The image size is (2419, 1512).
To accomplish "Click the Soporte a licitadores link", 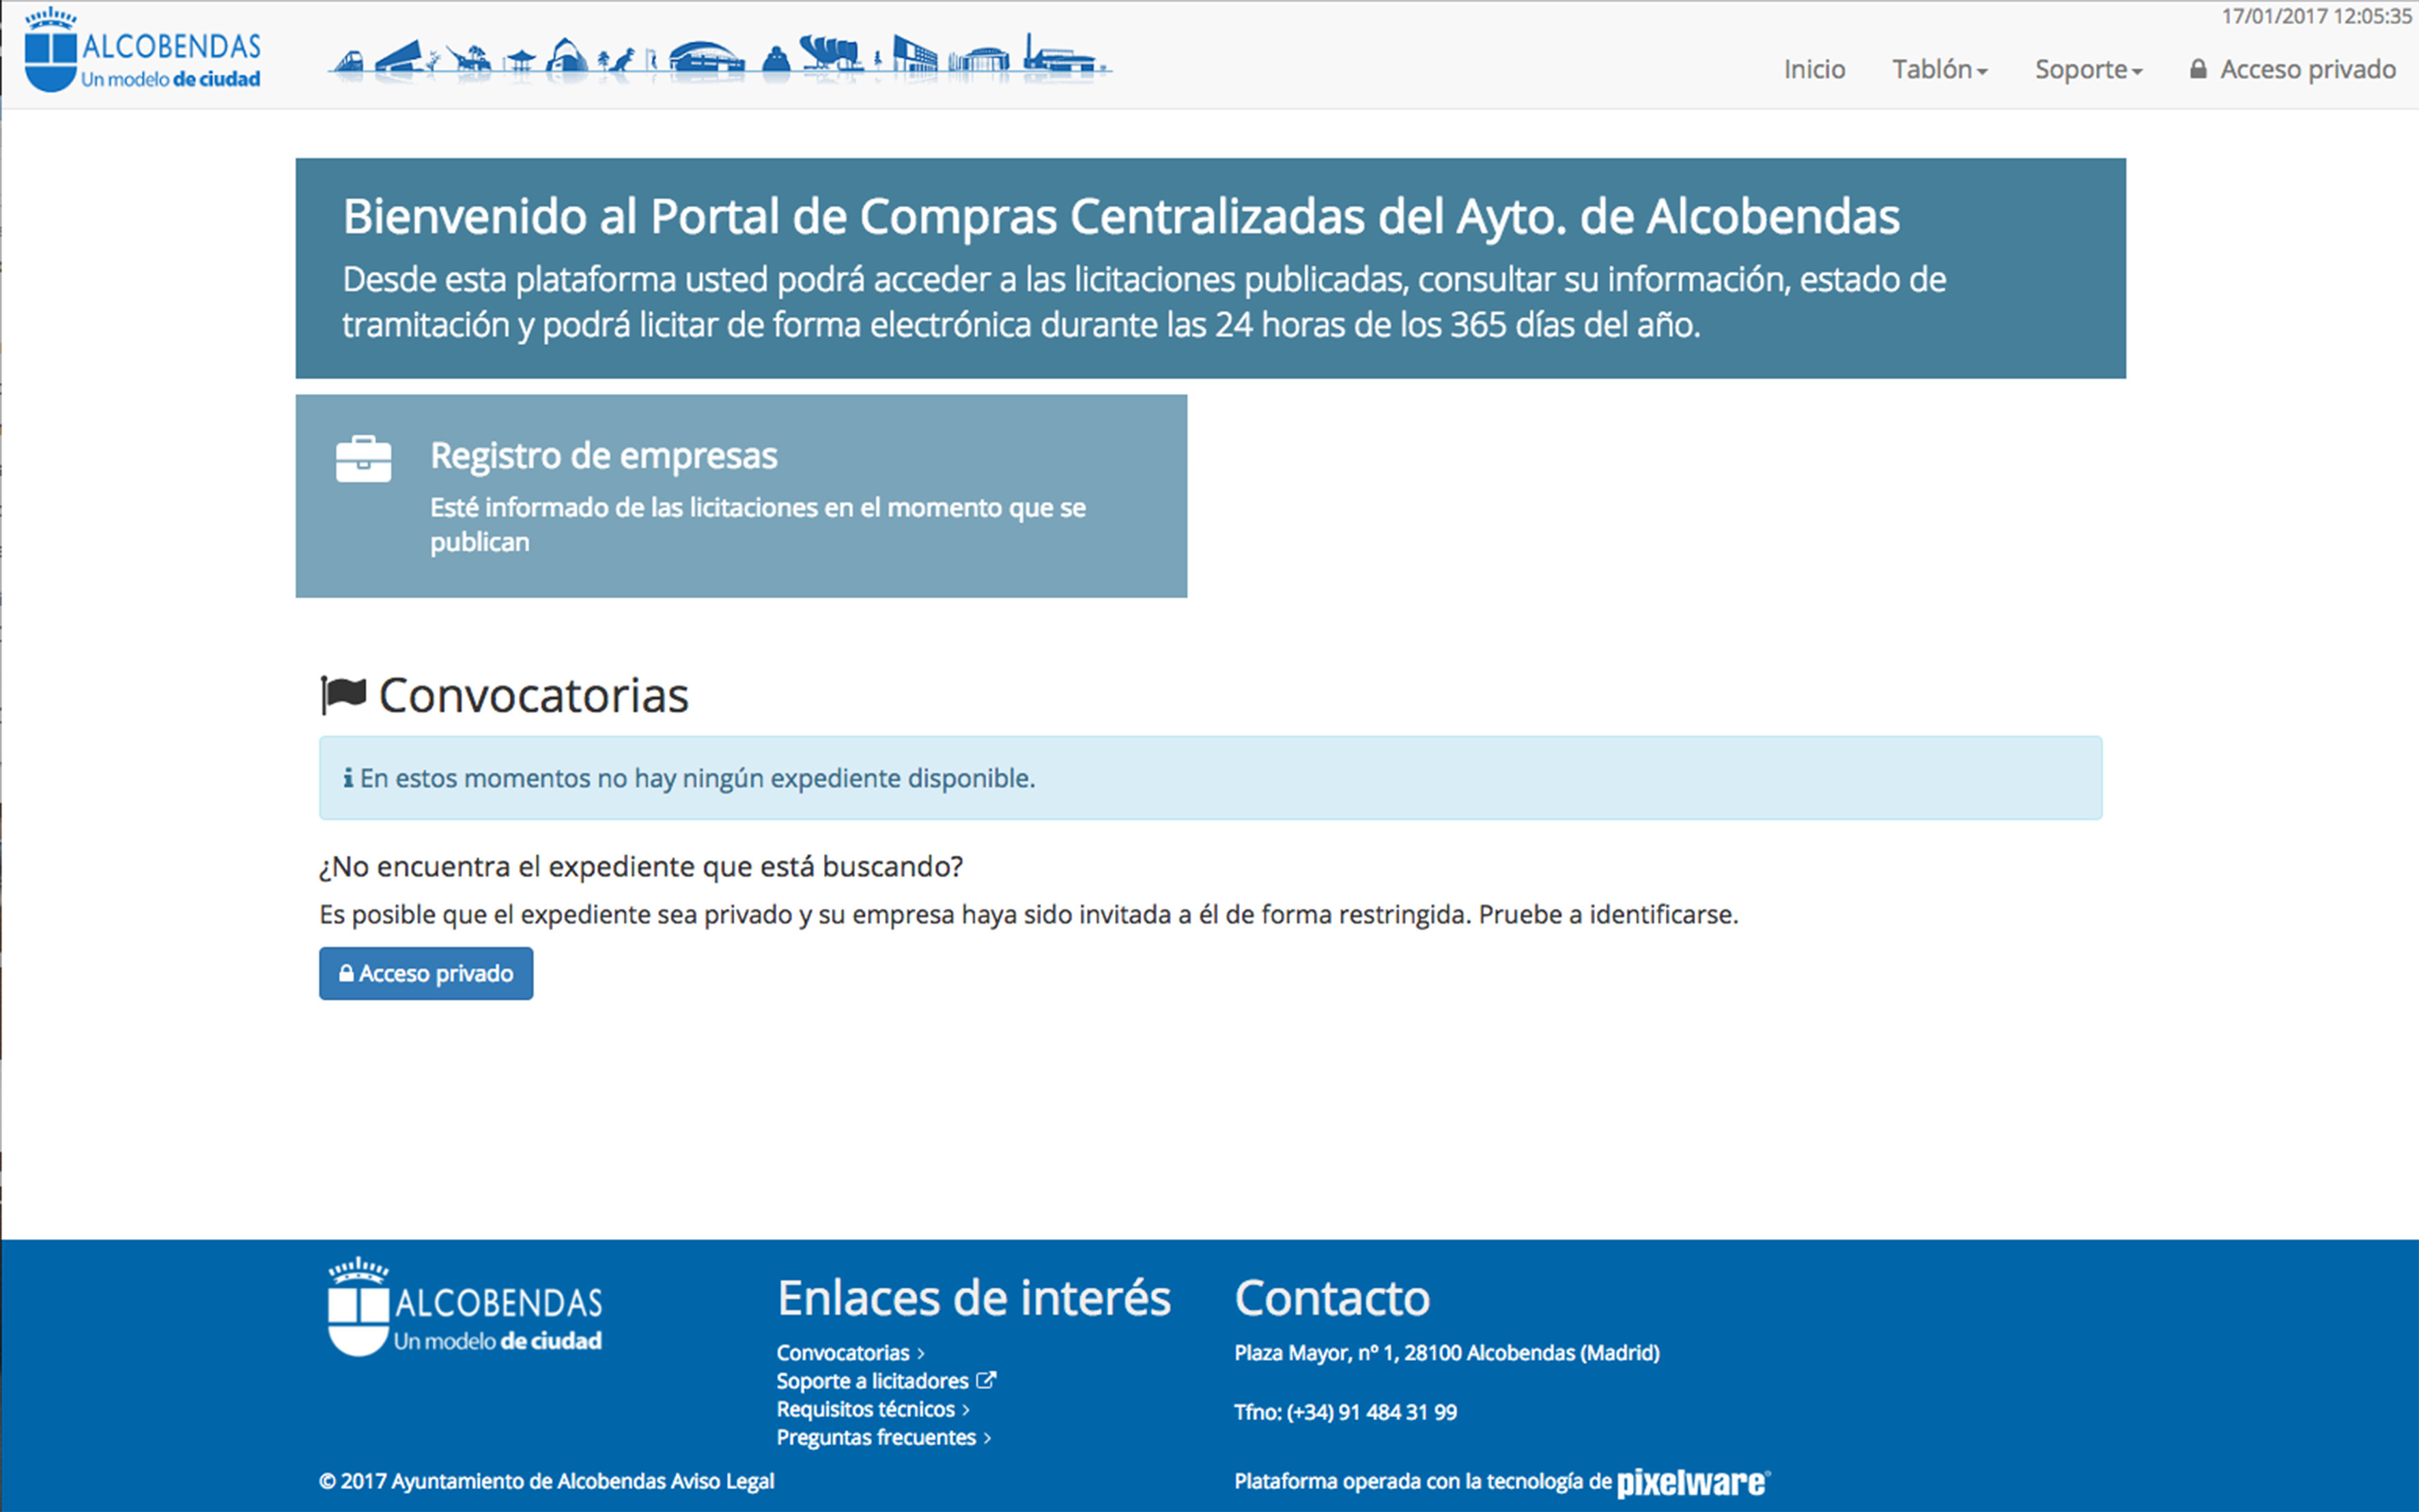I will [x=872, y=1381].
